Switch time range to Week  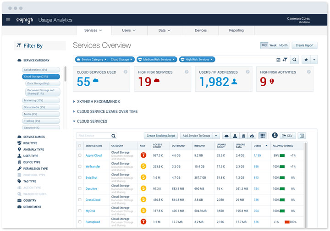273,45
